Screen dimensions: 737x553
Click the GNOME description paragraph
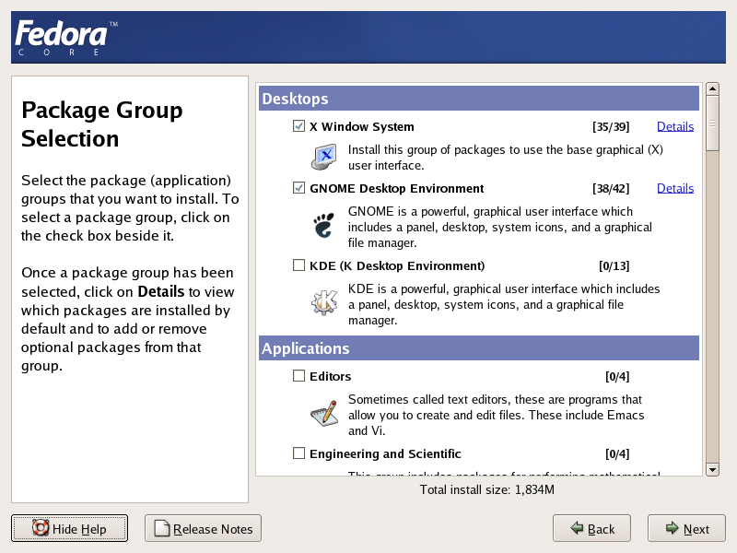click(x=499, y=227)
